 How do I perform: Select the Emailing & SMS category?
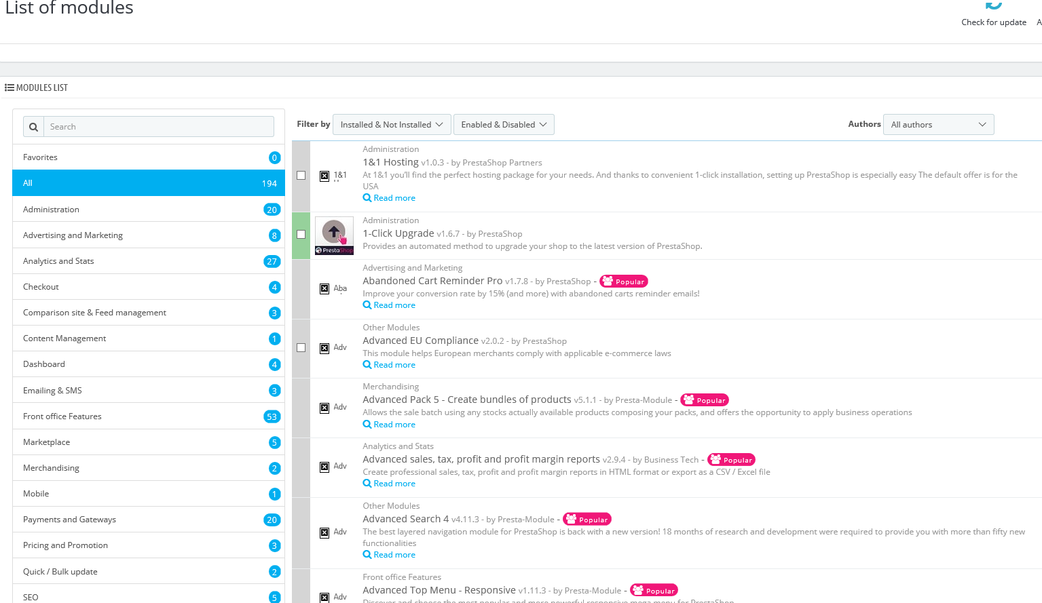149,390
